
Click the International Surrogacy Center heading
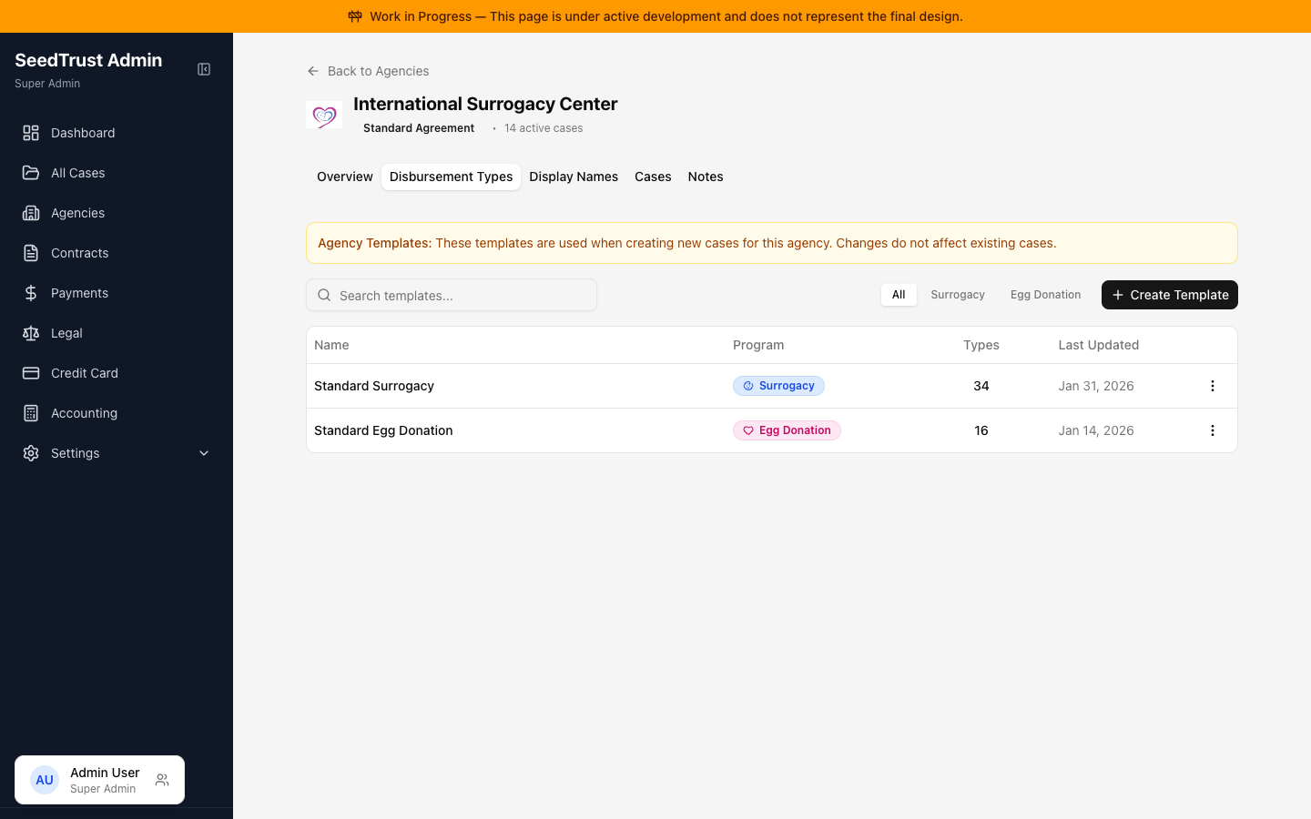coord(485,104)
